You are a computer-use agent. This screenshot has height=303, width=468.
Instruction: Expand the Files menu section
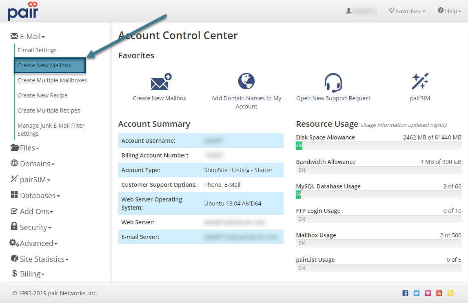point(25,148)
